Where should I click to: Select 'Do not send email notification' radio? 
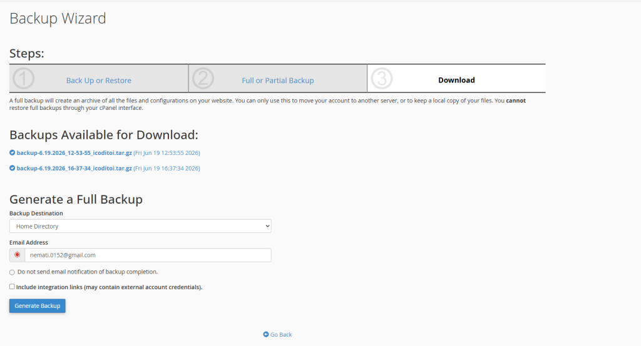12,272
